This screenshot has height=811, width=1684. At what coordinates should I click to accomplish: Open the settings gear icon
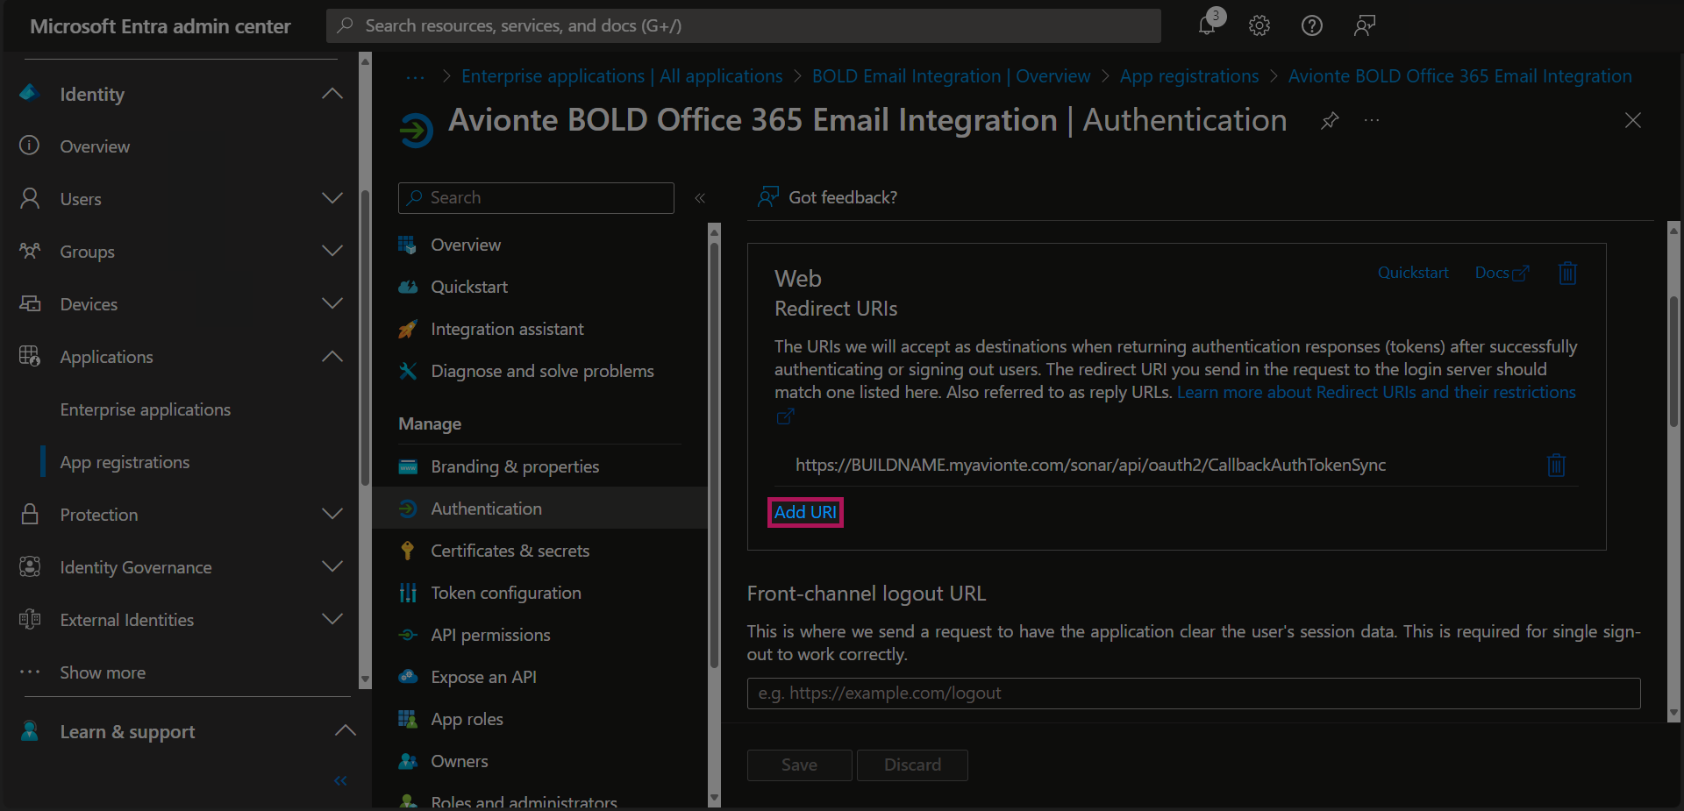[1259, 25]
